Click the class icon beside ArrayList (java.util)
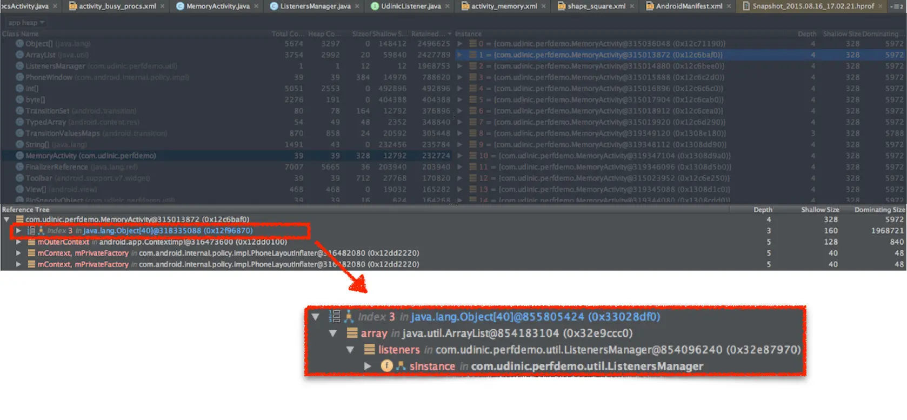Image resolution: width=907 pixels, height=420 pixels. pyautogui.click(x=19, y=55)
